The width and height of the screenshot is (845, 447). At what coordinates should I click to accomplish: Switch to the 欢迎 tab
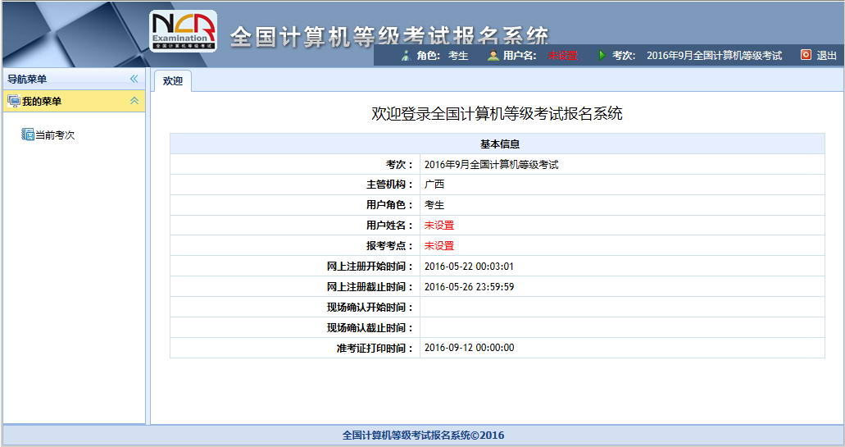pos(172,81)
